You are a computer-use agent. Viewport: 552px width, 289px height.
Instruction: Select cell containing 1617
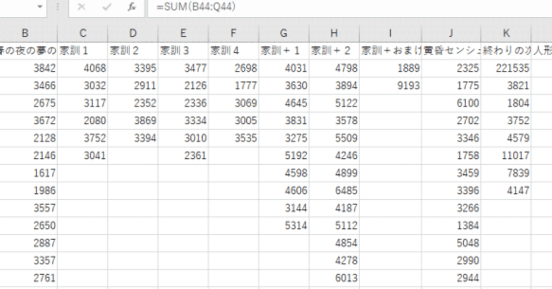click(x=28, y=173)
